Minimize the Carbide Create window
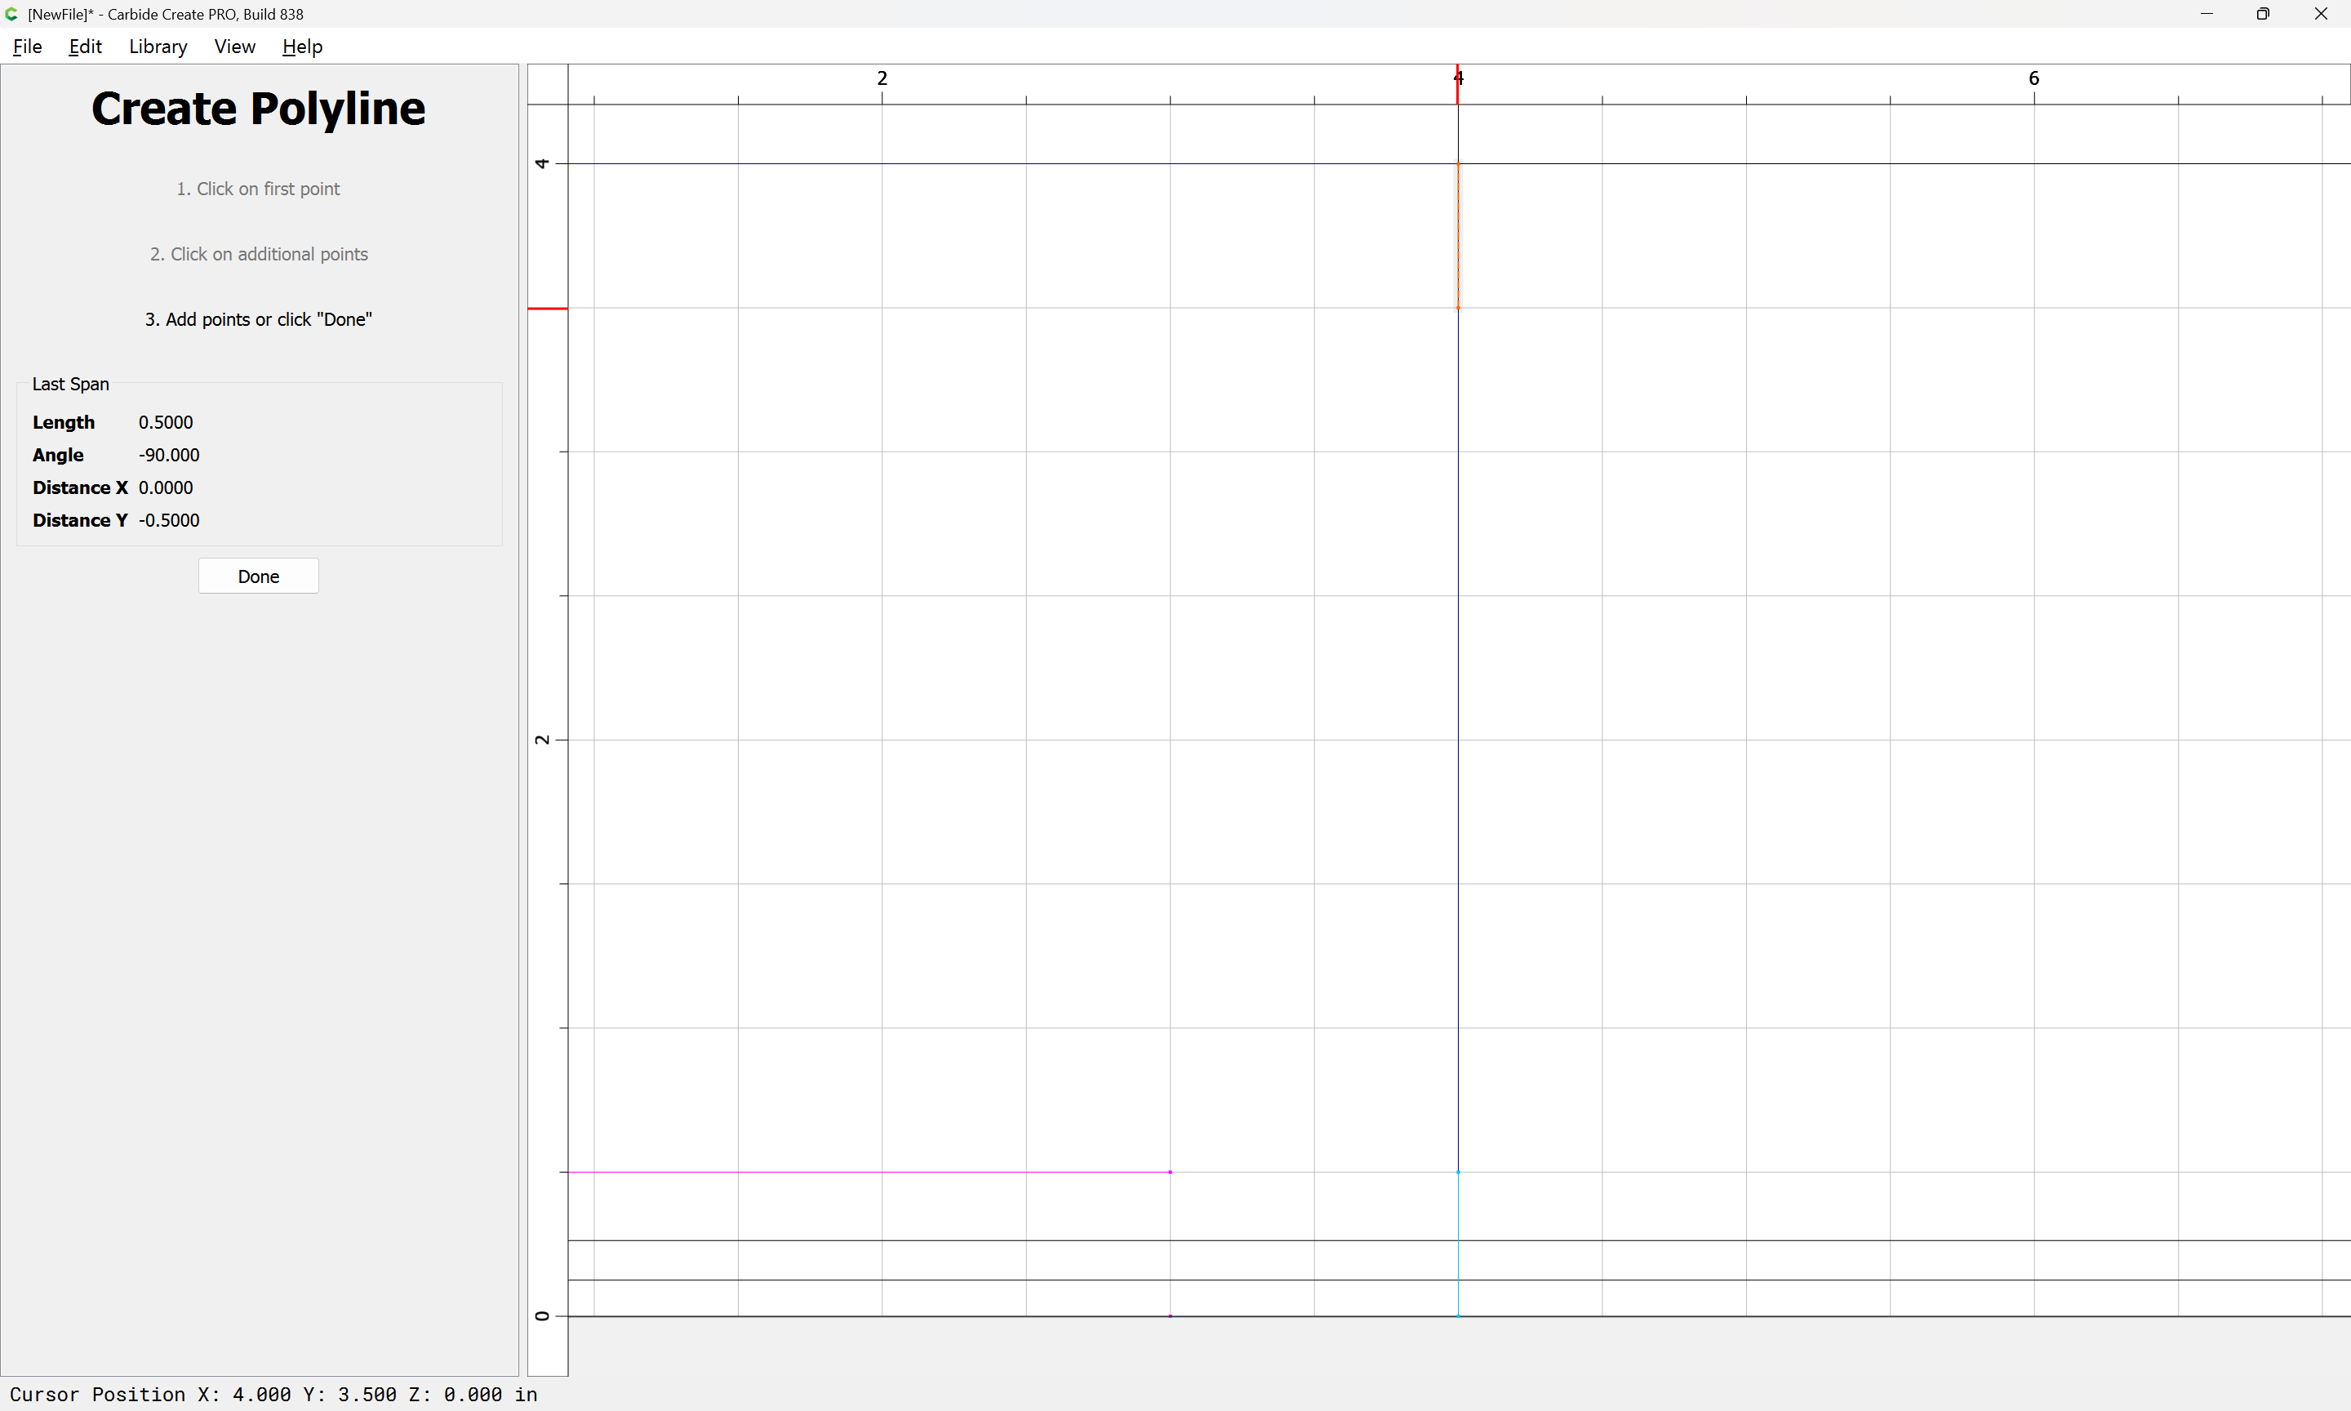The image size is (2351, 1411). coord(2207,14)
